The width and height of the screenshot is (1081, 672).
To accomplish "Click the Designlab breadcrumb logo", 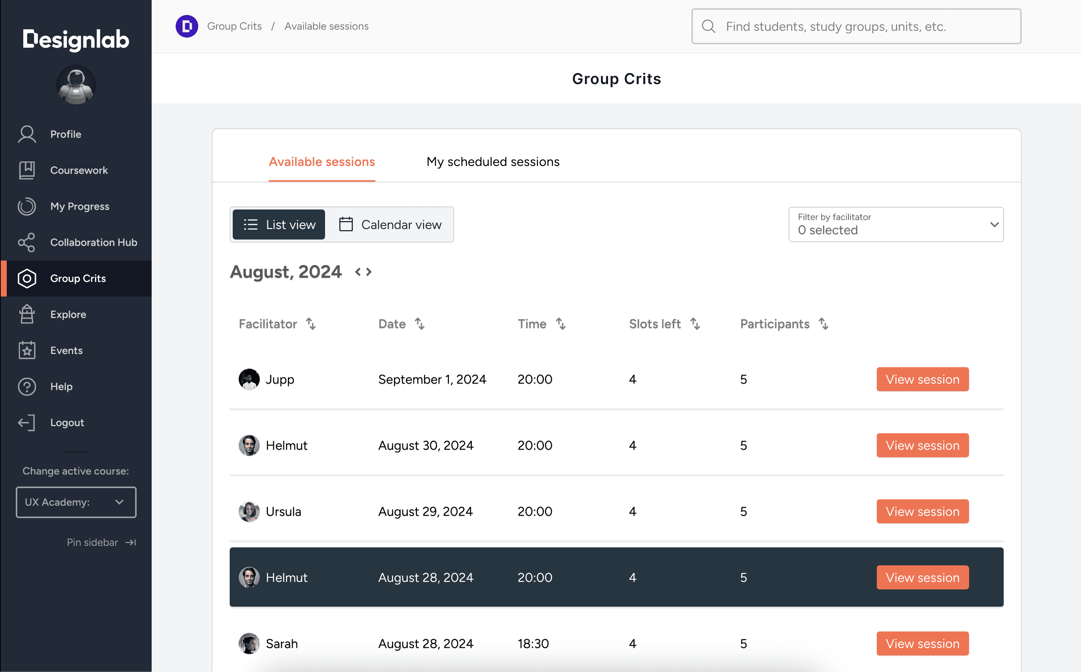I will [x=187, y=26].
